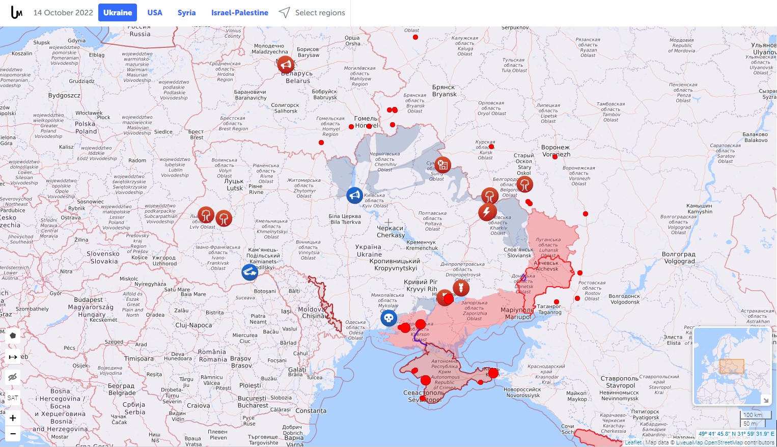Open the OpenStreetMap attribution link
777x447 pixels.
(x=711, y=442)
